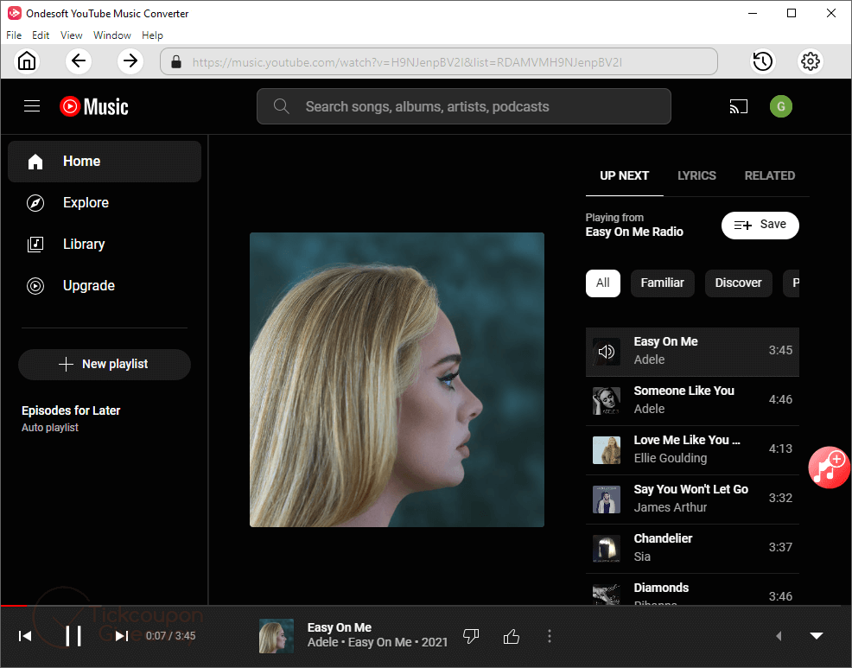Create a New playlist

tap(105, 364)
